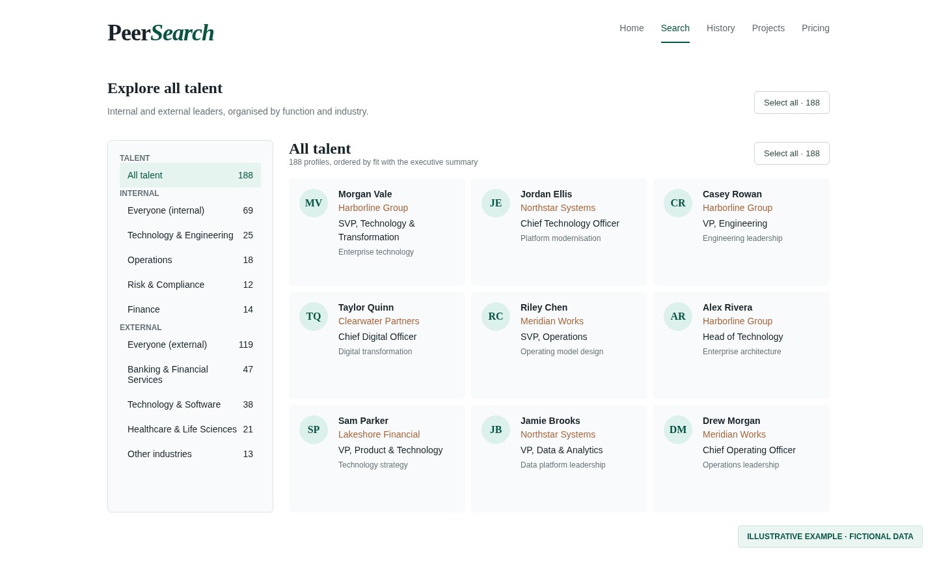This screenshot has height=562, width=937.
Task: Click the name Drew Morgan
Action: [x=731, y=421]
